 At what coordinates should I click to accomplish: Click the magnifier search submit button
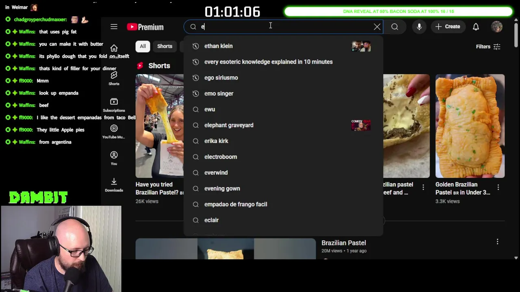pos(394,27)
